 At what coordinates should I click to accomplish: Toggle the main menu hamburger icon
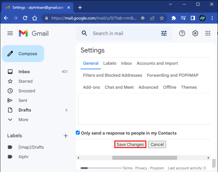[x=10, y=33]
